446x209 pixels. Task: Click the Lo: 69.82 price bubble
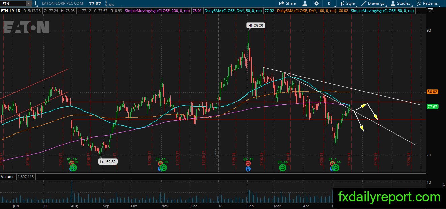(108, 161)
